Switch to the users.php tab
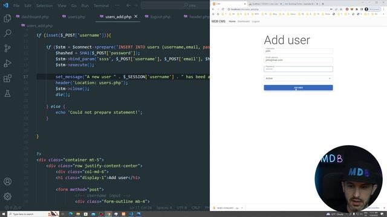 [74, 17]
